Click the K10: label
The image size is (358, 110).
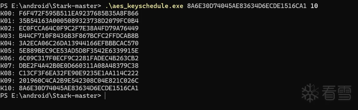click(x=8, y=88)
